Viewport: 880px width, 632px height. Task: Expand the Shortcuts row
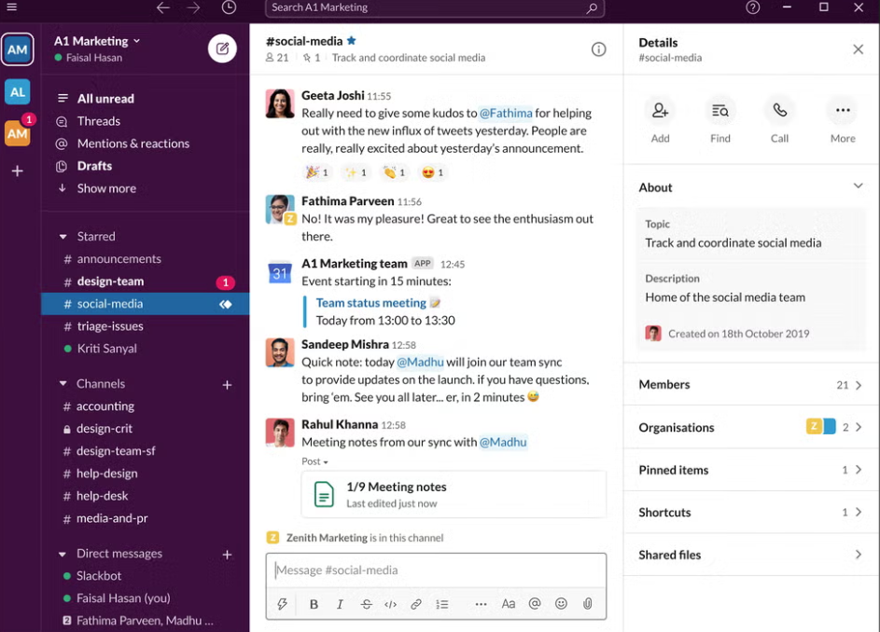click(x=750, y=512)
